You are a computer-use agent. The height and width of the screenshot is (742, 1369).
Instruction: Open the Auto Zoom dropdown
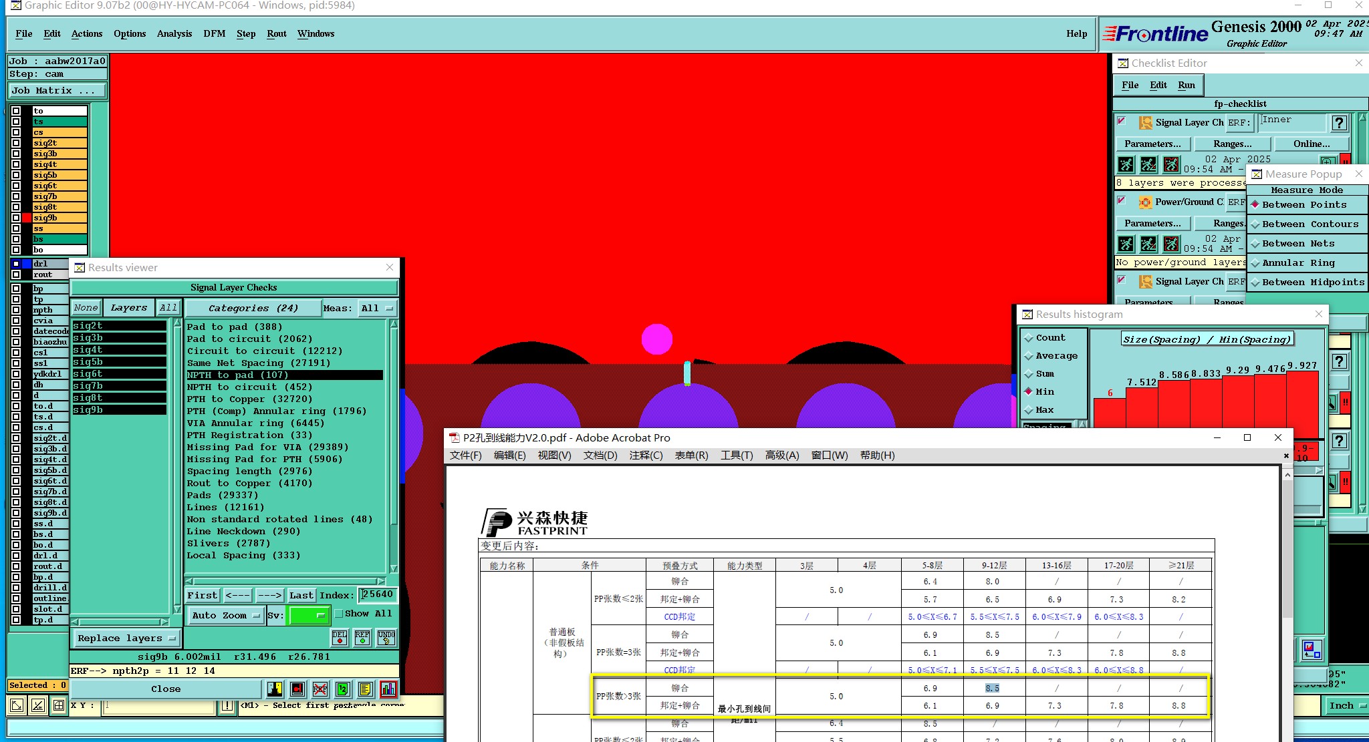coord(225,616)
